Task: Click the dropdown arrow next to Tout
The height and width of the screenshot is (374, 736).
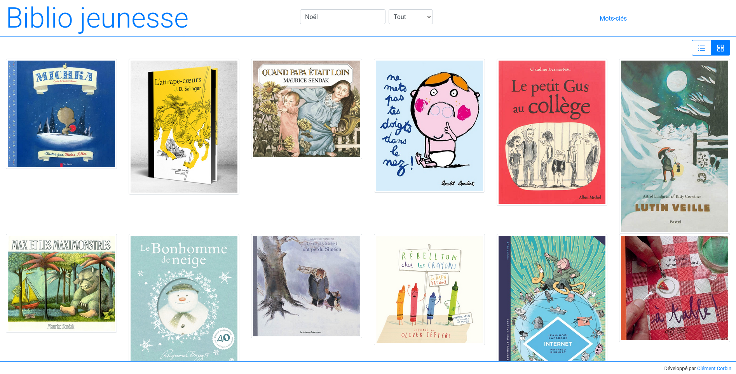Action: [429, 17]
